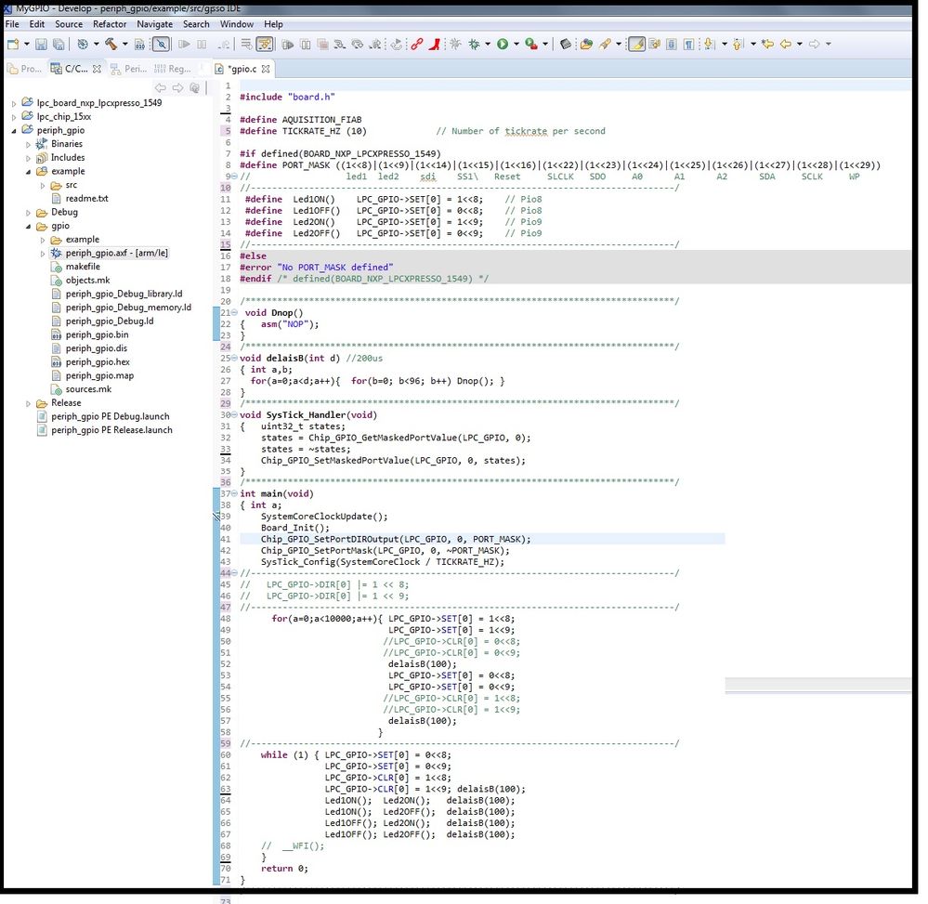This screenshot has height=904, width=928.
Task: Open the Build hammer dropdown arrow
Action: 124,44
